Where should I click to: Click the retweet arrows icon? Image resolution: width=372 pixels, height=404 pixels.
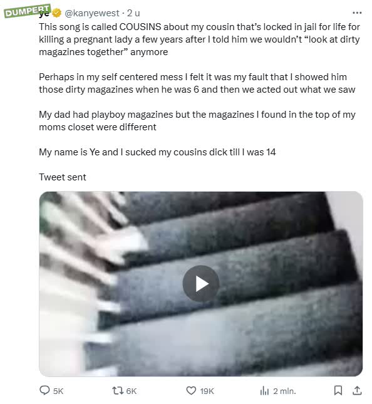tap(118, 391)
